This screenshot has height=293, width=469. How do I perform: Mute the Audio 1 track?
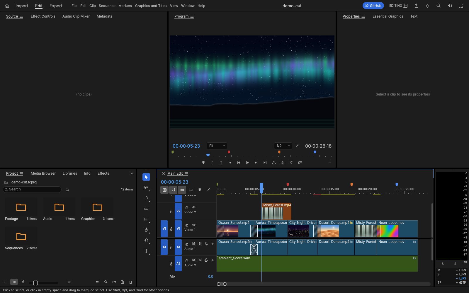coord(194,244)
